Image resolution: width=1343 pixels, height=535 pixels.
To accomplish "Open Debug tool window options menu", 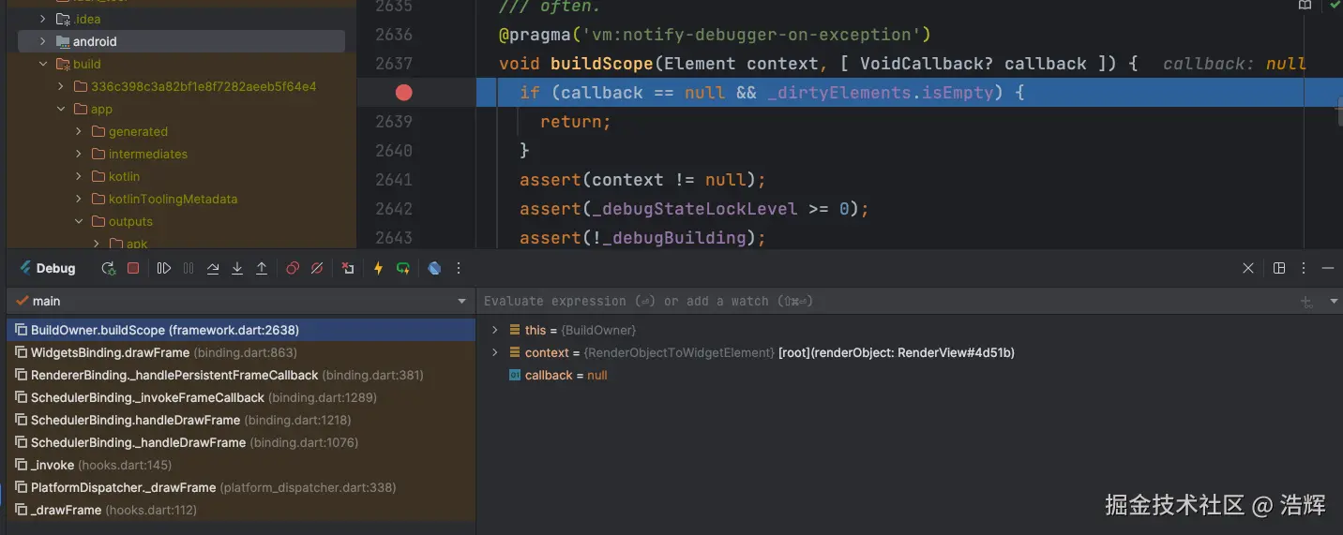I will [1304, 268].
